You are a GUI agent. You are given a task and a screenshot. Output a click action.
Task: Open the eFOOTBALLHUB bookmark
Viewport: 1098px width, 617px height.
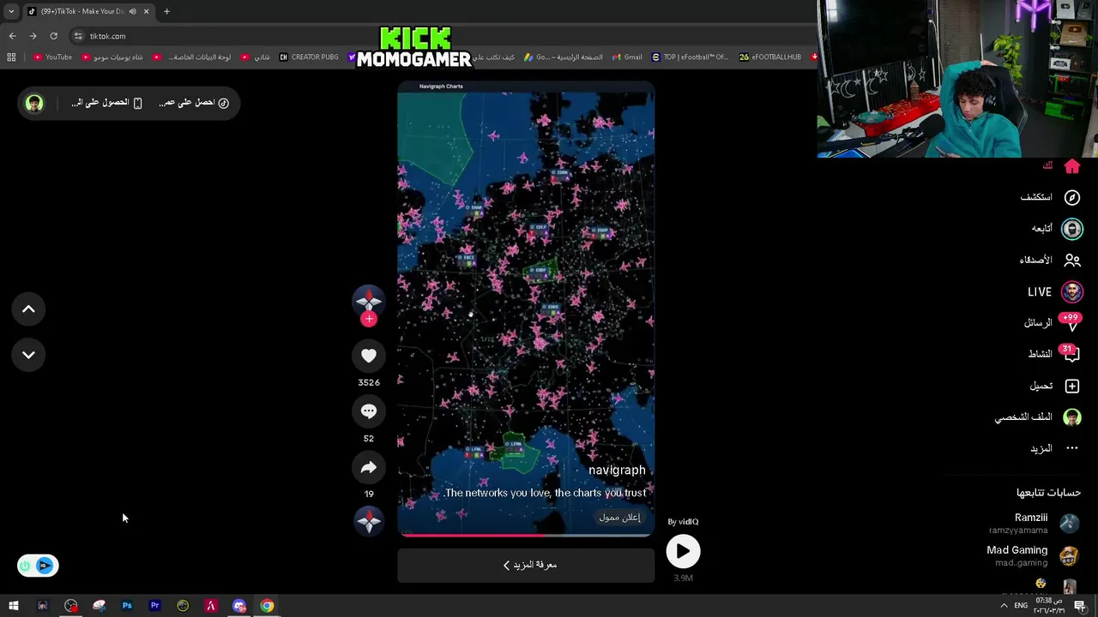[x=770, y=57]
